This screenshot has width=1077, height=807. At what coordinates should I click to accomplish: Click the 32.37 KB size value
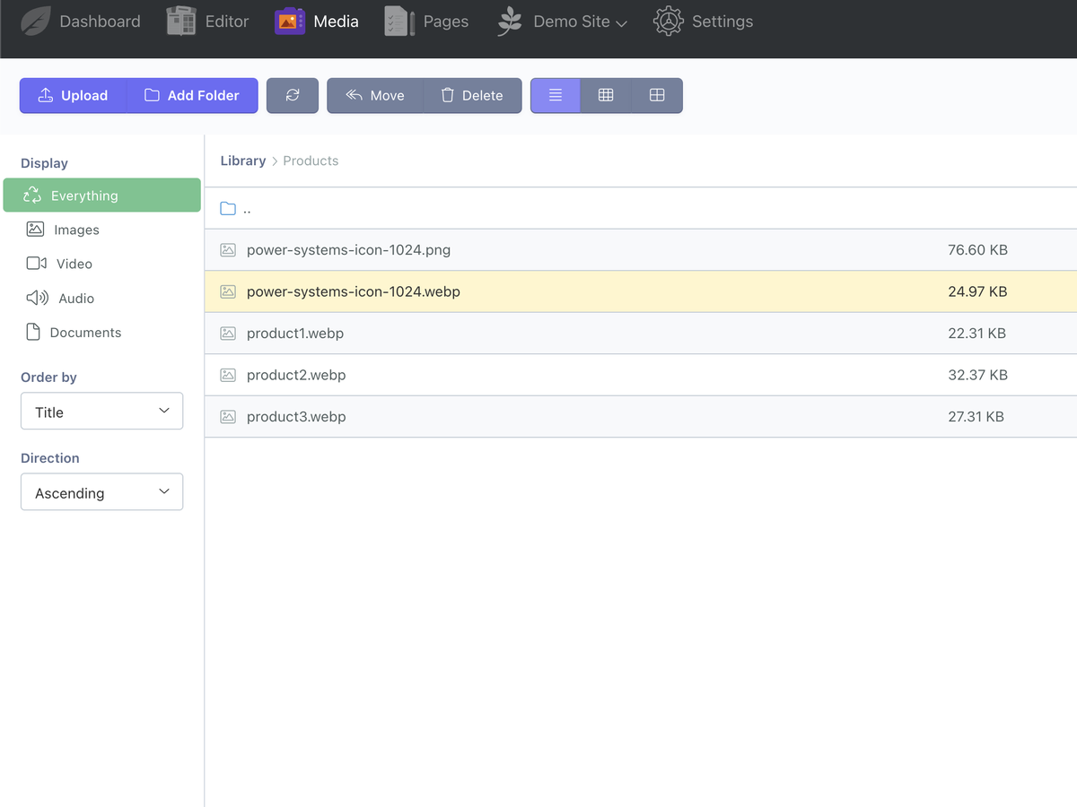tap(977, 375)
